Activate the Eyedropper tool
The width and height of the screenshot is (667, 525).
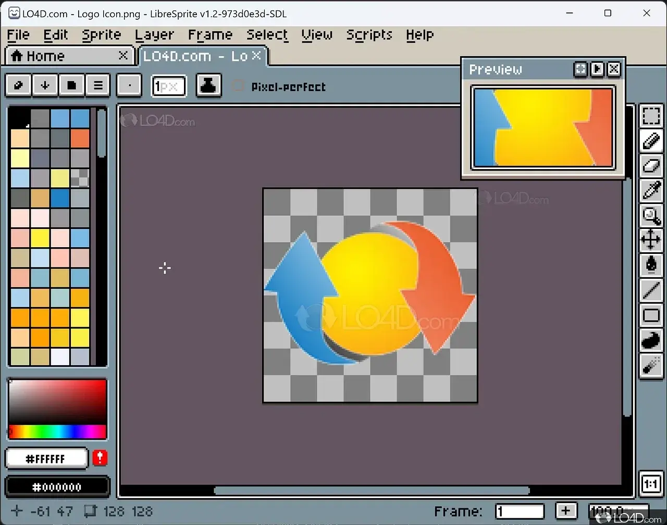point(651,190)
